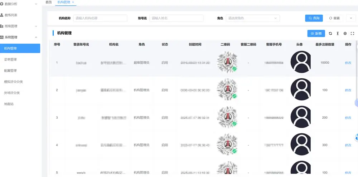Image resolution: width=358 pixels, height=177 pixels.
Task: Click the 创建时间 column header
Action: click(195, 44)
